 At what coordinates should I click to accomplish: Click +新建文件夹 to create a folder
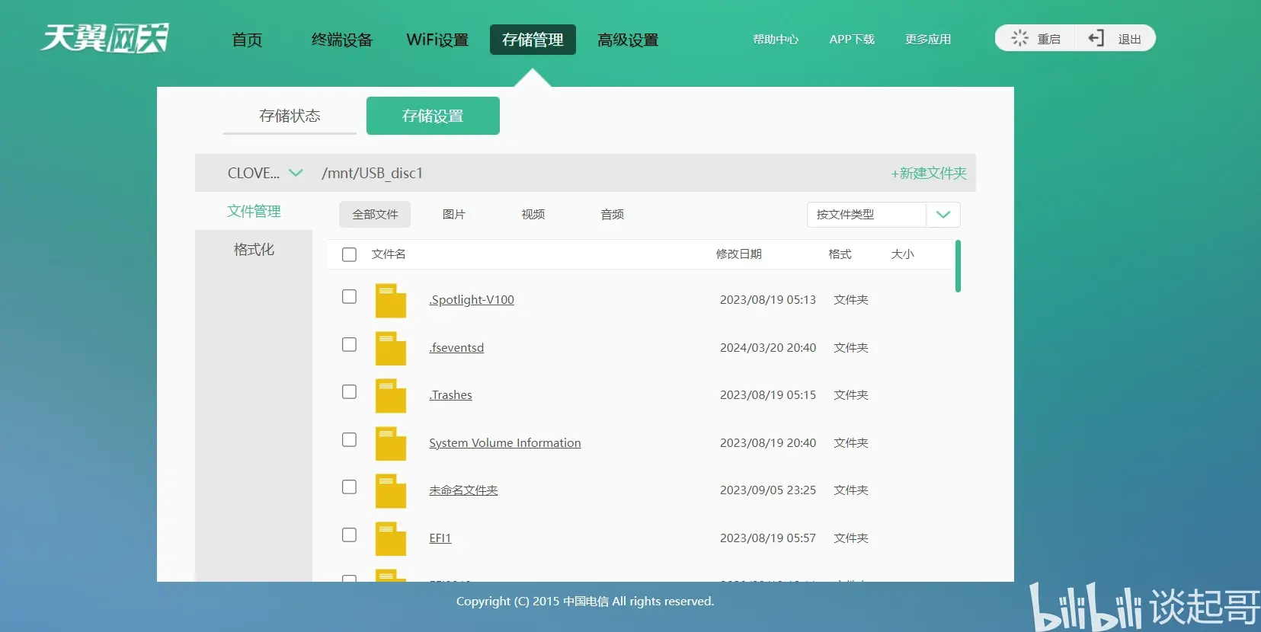click(x=929, y=174)
